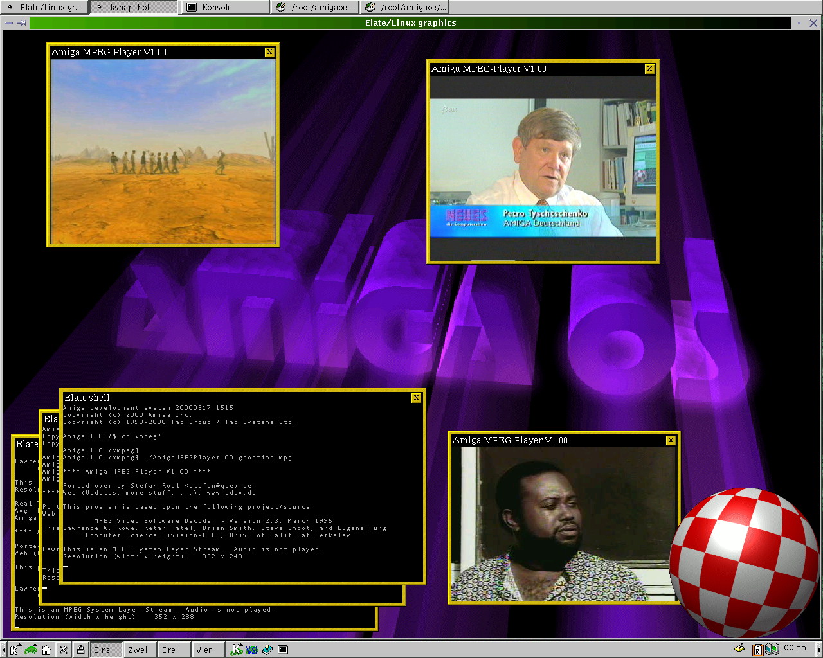Click the Elate/Linux graphics title bar
The height and width of the screenshot is (658, 823).
[410, 22]
